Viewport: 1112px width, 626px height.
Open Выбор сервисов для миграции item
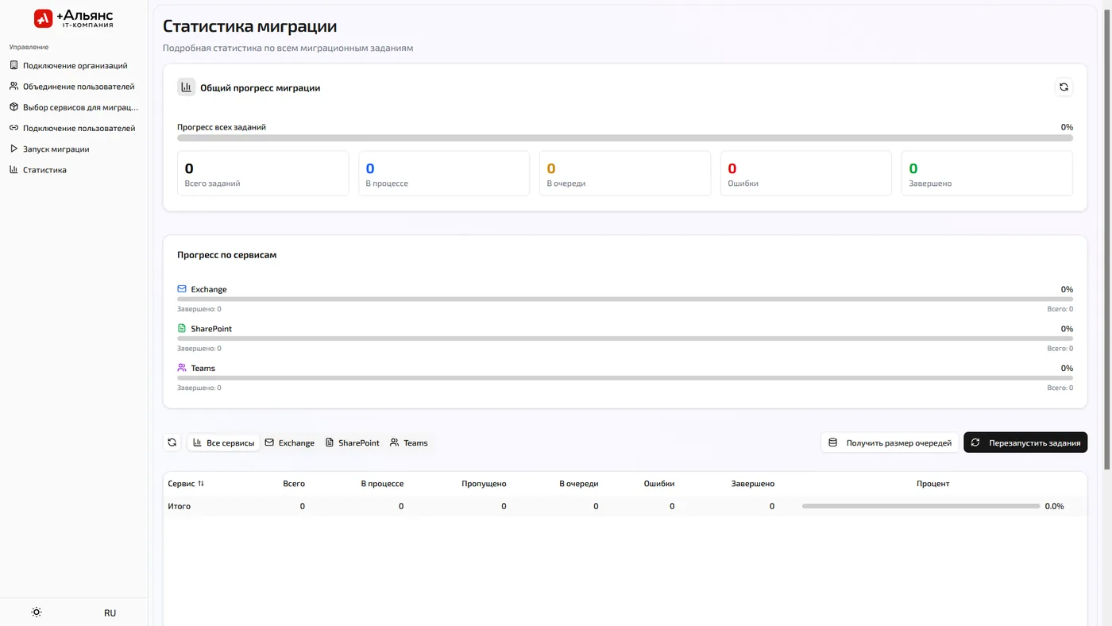[x=74, y=107]
